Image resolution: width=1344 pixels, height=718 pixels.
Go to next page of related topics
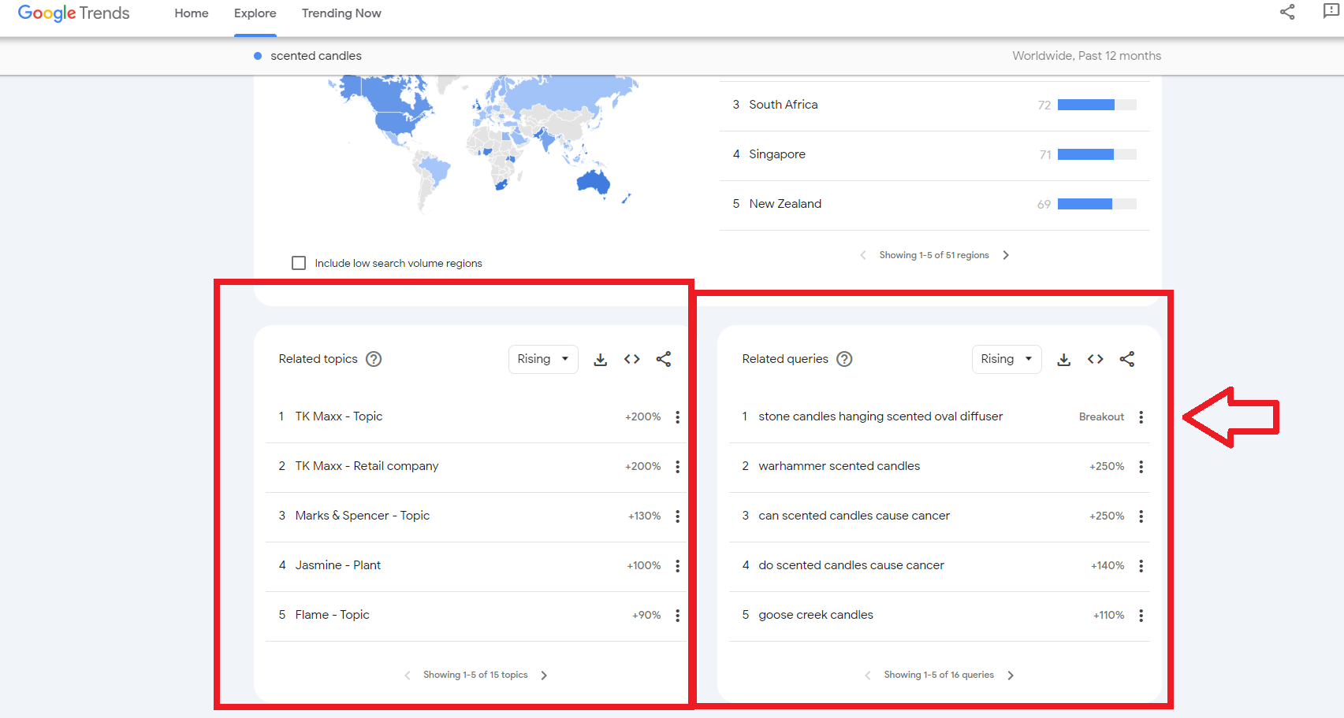pos(544,675)
